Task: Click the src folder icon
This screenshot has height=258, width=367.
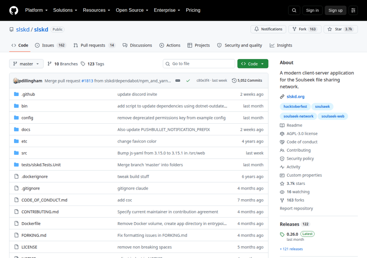Action: click(x=16, y=153)
